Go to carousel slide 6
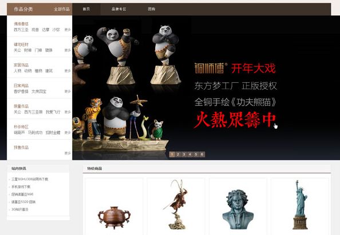This screenshot has height=235, width=340. point(202,154)
